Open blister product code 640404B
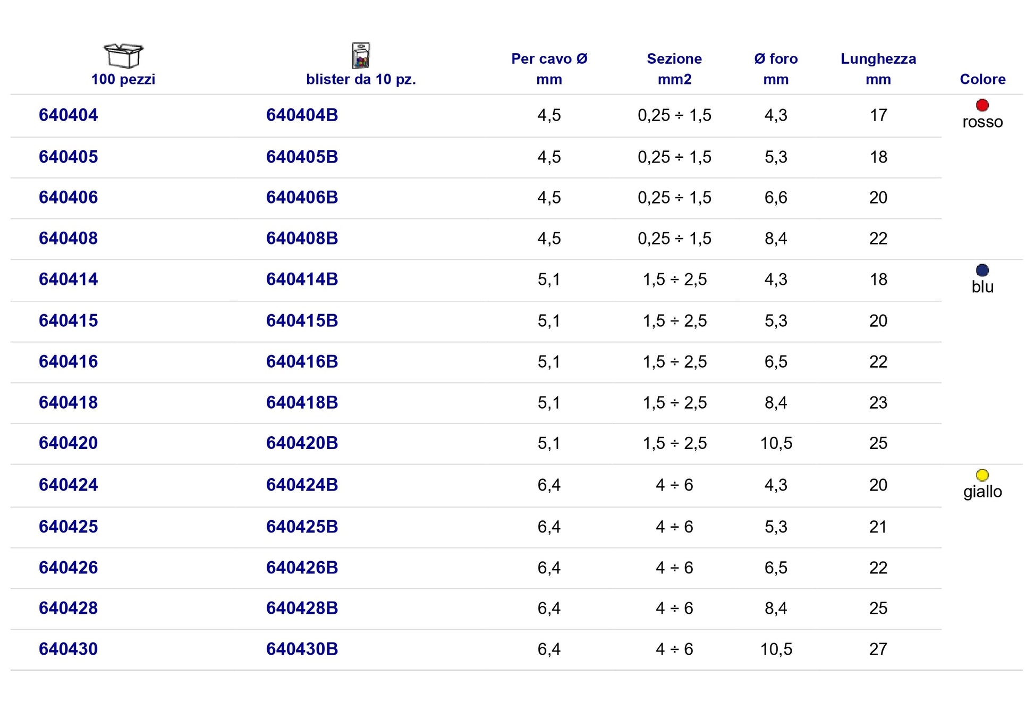This screenshot has height=711, width=1034. (302, 115)
